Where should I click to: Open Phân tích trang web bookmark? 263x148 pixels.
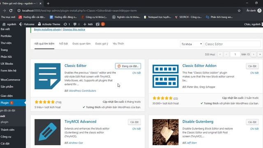click(219, 17)
